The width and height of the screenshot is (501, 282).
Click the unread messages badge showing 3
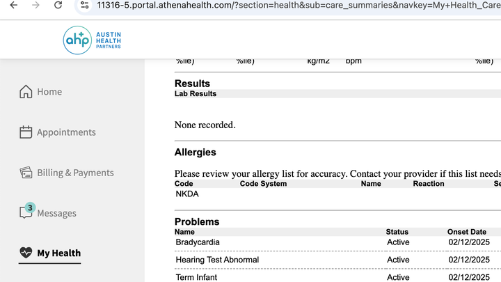[x=30, y=207]
